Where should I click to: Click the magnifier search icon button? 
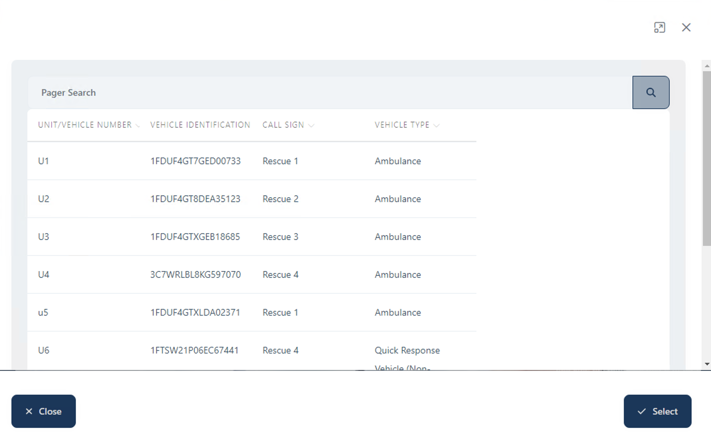(x=651, y=92)
